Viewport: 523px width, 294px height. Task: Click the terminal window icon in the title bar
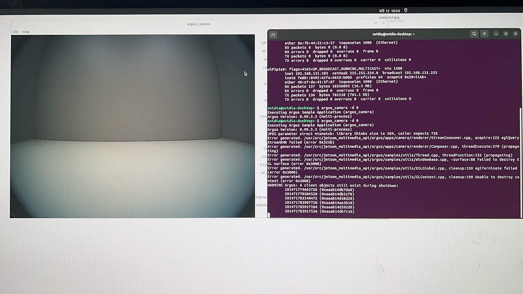[273, 34]
